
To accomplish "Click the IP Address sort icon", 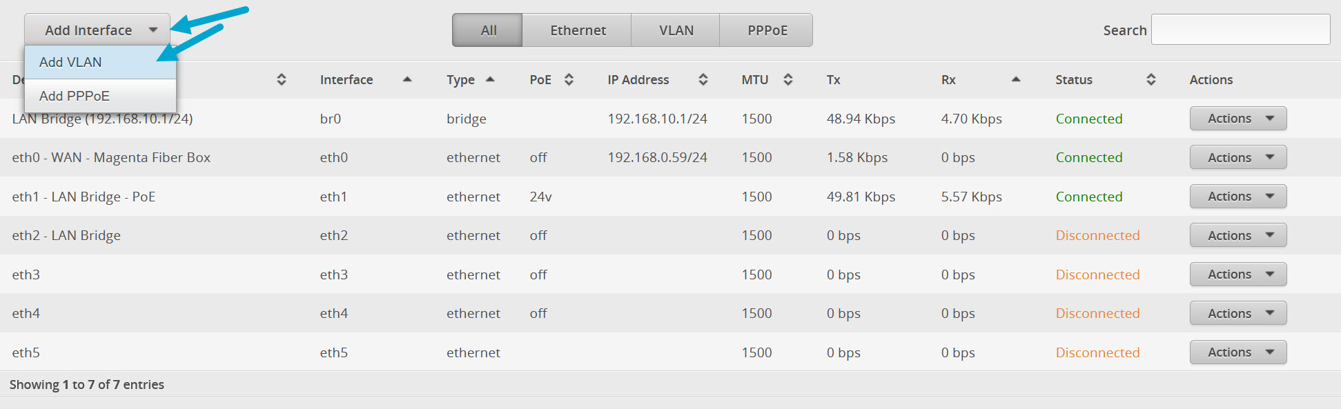I will click(703, 79).
